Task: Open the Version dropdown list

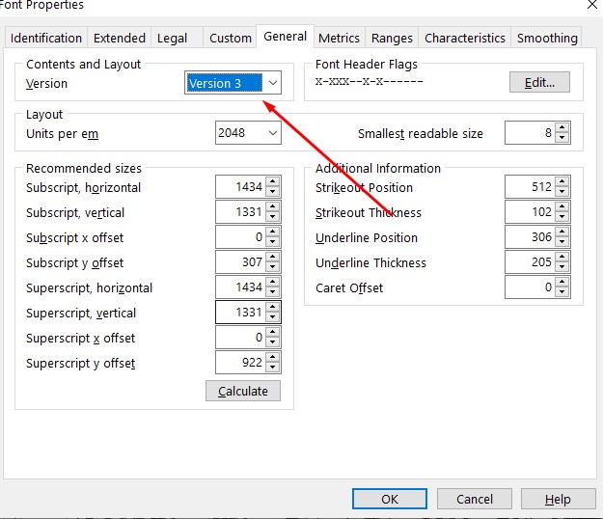Action: pyautogui.click(x=272, y=83)
